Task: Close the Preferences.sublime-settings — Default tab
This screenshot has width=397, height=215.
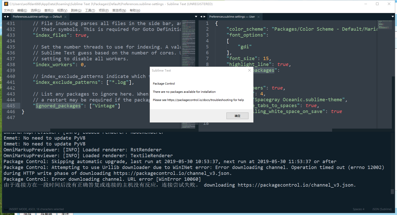Action: click(65, 17)
